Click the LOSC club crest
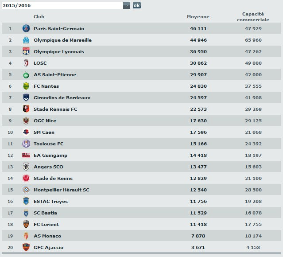Image resolution: width=283 pixels, height=257 pixels. 26,63
